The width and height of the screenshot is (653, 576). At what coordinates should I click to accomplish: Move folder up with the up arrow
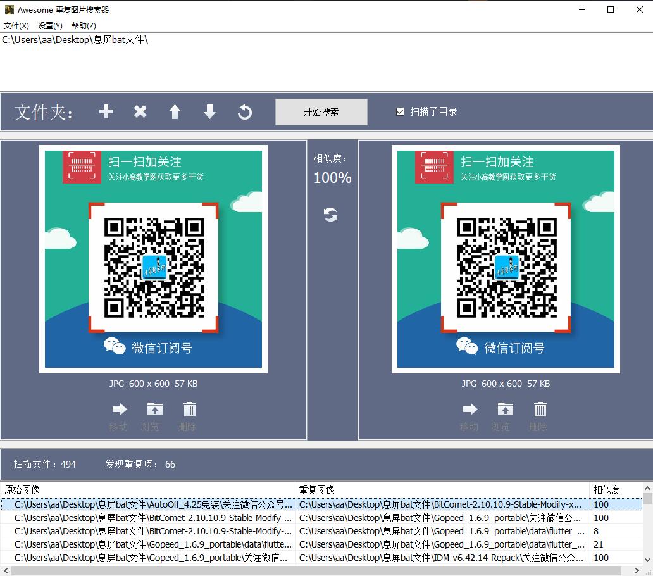click(175, 111)
